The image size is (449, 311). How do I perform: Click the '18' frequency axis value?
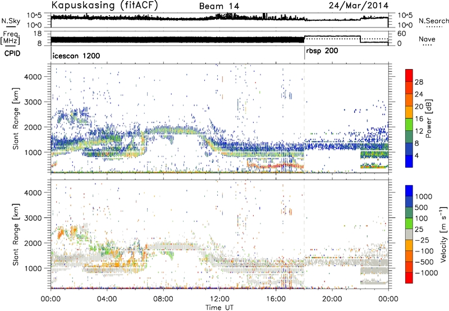[38, 34]
